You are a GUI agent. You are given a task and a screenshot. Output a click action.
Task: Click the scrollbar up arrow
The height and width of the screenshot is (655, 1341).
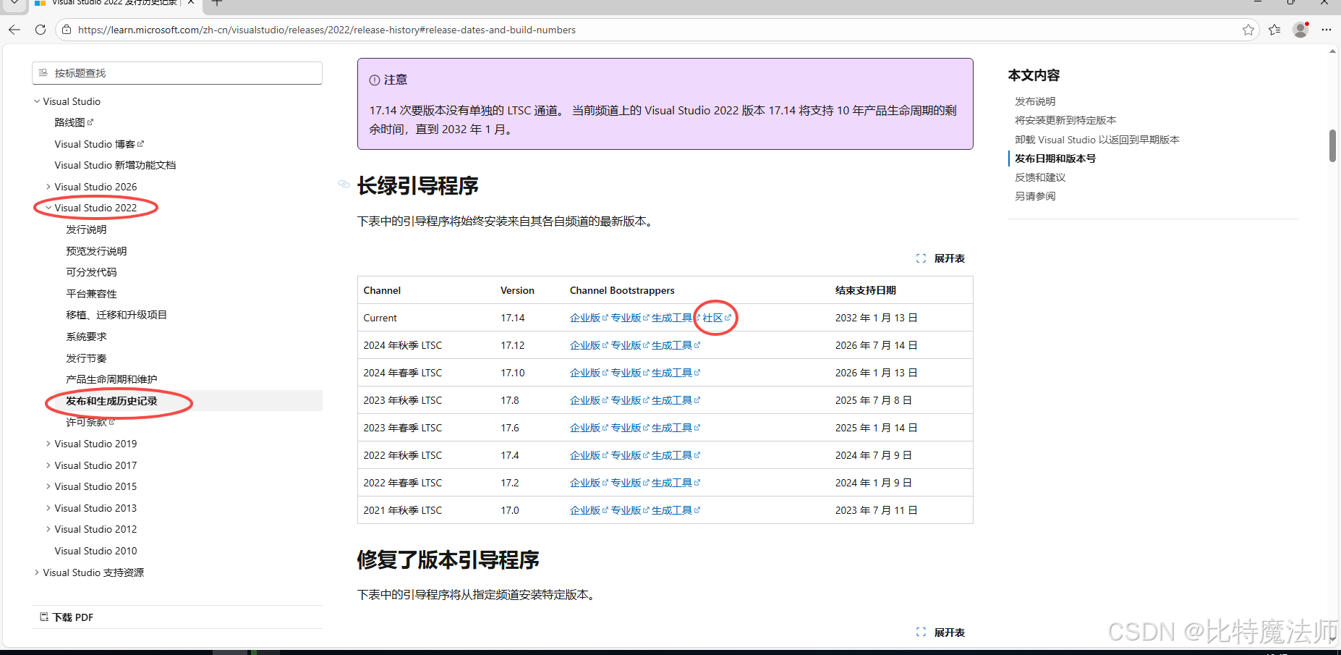click(x=1332, y=51)
